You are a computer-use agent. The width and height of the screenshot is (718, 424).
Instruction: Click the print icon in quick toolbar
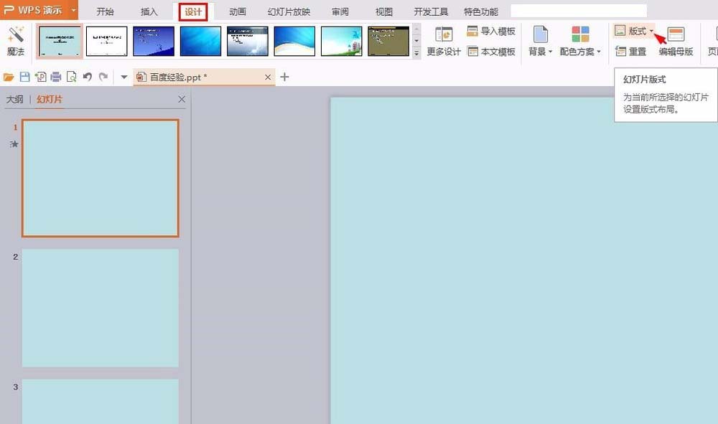(x=56, y=77)
